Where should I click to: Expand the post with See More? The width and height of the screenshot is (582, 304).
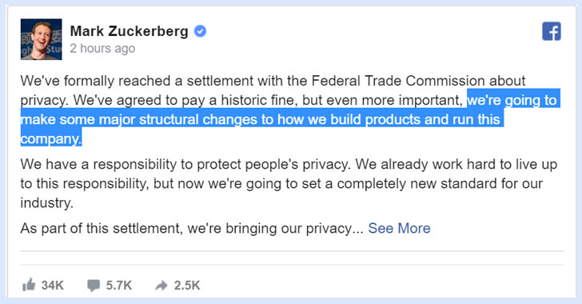point(400,228)
